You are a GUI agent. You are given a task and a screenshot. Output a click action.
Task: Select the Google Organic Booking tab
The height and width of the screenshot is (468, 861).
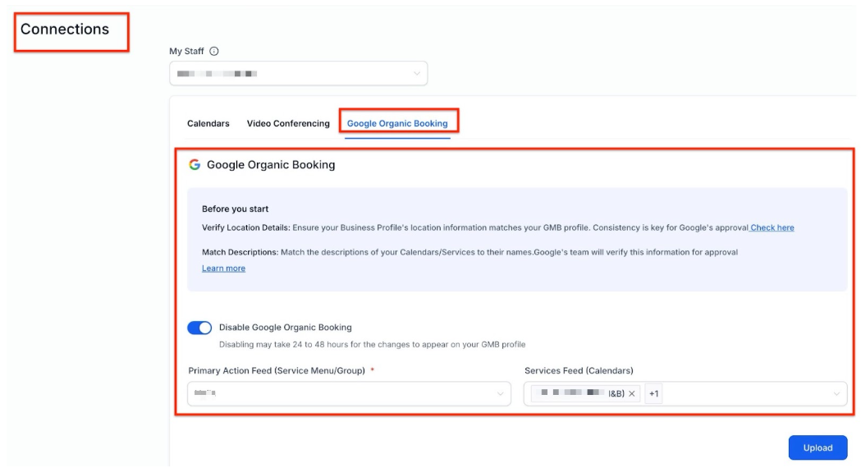tap(397, 124)
